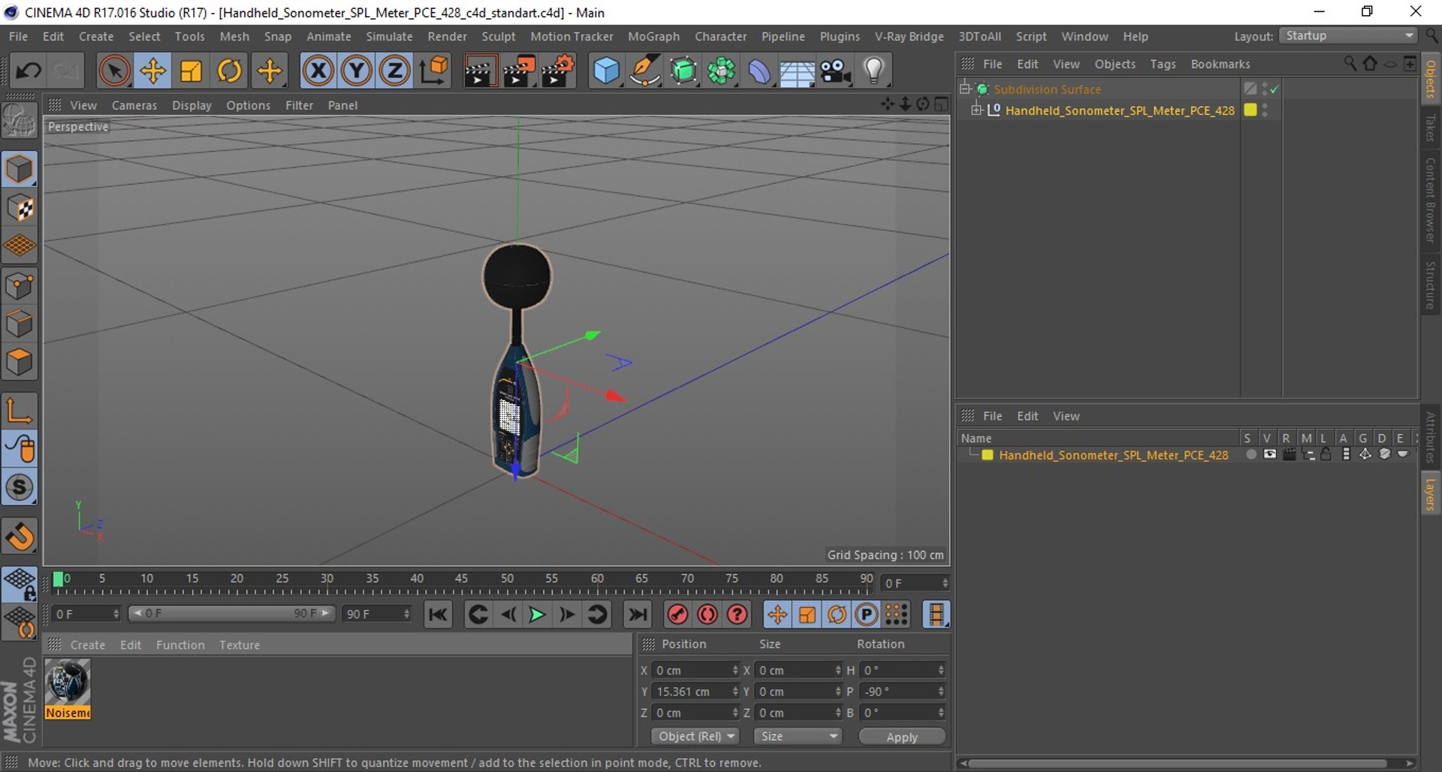
Task: Click the end frame 90 F stepper
Action: point(407,614)
